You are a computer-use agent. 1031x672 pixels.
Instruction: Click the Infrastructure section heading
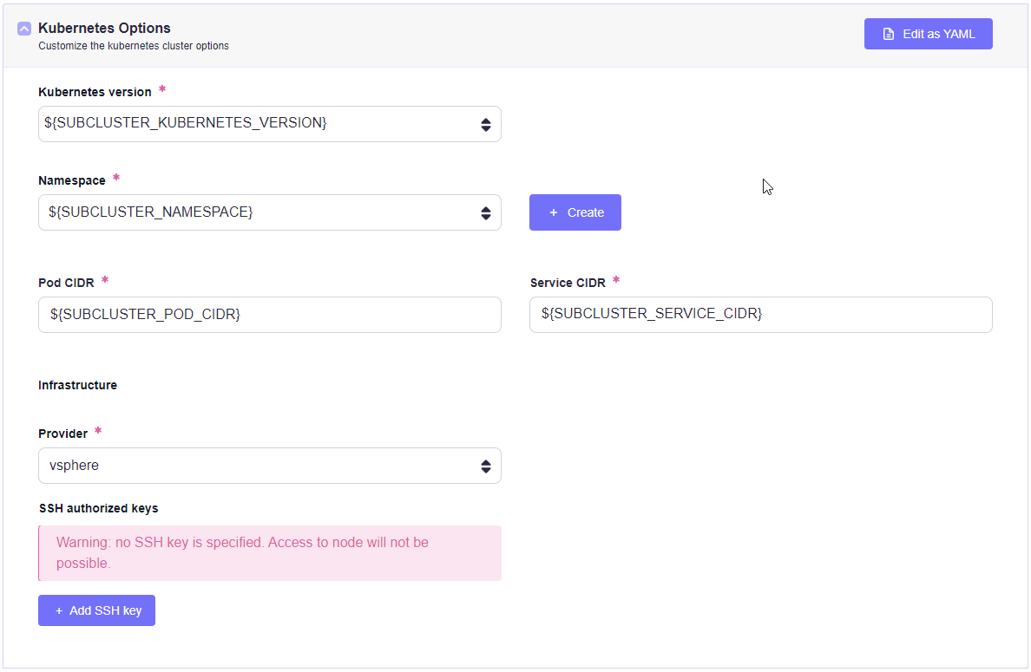click(x=77, y=385)
